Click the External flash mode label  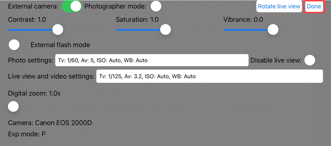[60, 45]
